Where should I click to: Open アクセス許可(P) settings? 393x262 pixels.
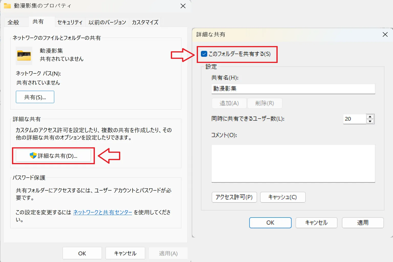pyautogui.click(x=234, y=197)
